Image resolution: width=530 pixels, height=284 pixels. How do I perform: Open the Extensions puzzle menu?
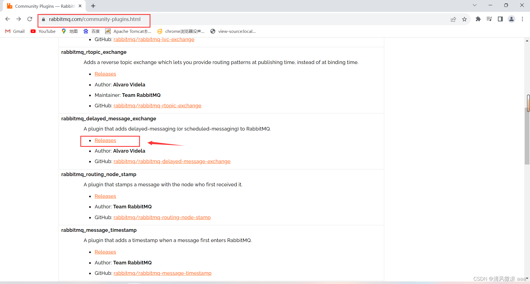click(x=478, y=19)
